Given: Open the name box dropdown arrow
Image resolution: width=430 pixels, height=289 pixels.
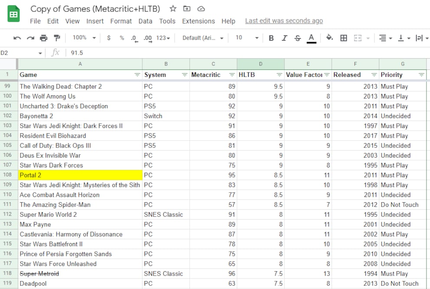Looking at the screenshot, I should click(x=40, y=53).
